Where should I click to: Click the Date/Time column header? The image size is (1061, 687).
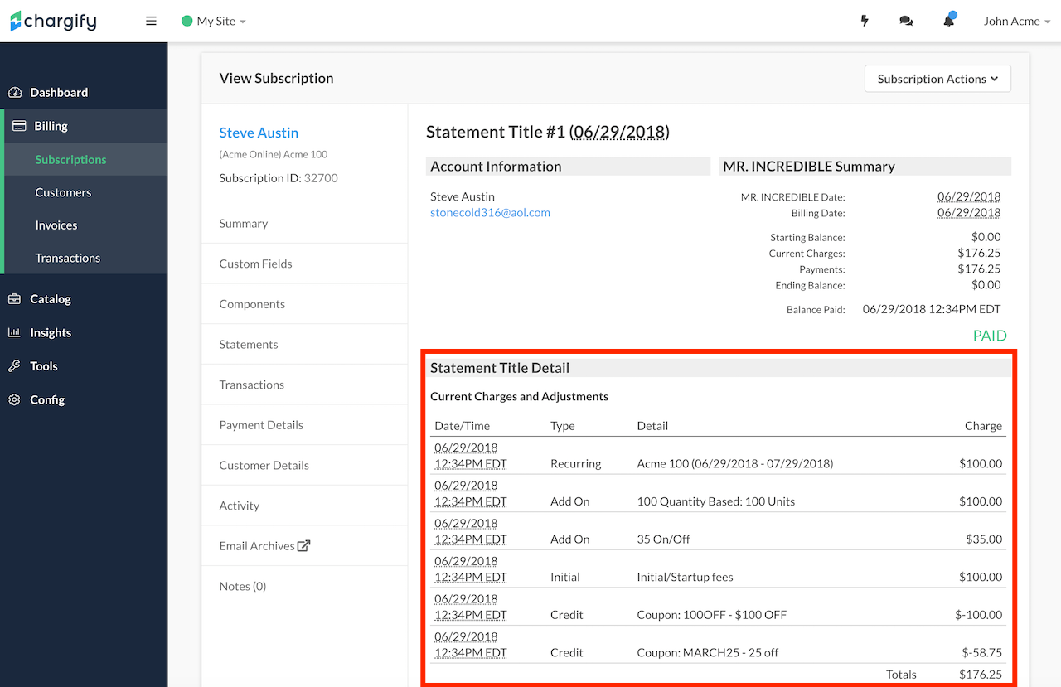click(x=463, y=425)
